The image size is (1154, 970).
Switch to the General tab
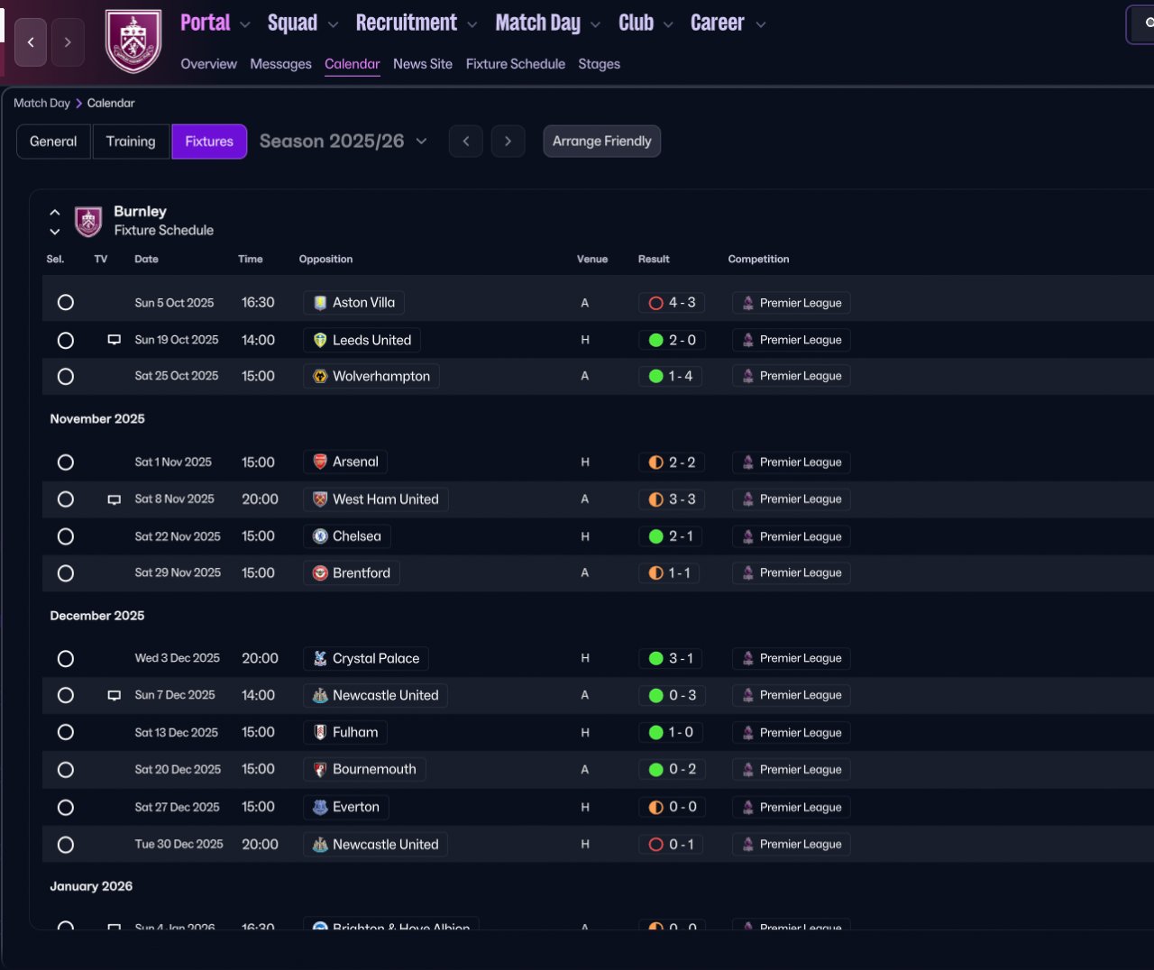click(53, 142)
